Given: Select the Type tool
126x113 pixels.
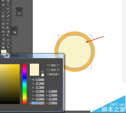Looking at the screenshot, I should click(x=8, y=5).
